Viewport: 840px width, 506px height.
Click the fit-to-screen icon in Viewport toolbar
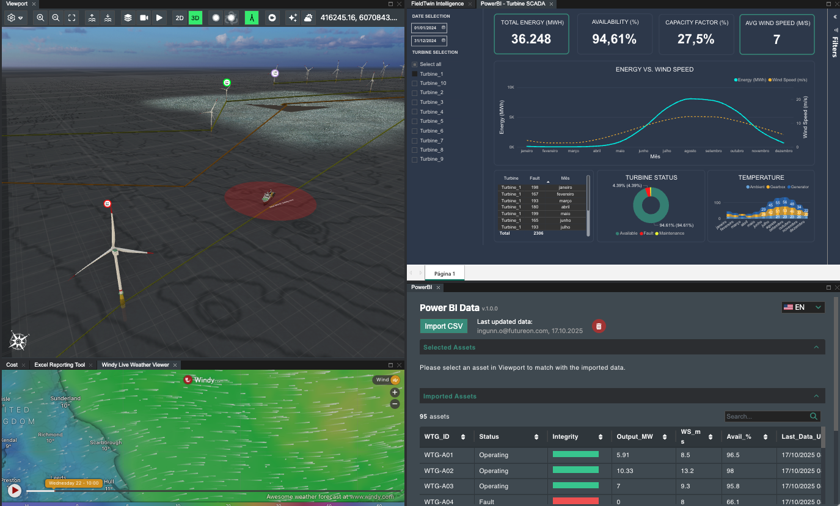click(x=71, y=18)
